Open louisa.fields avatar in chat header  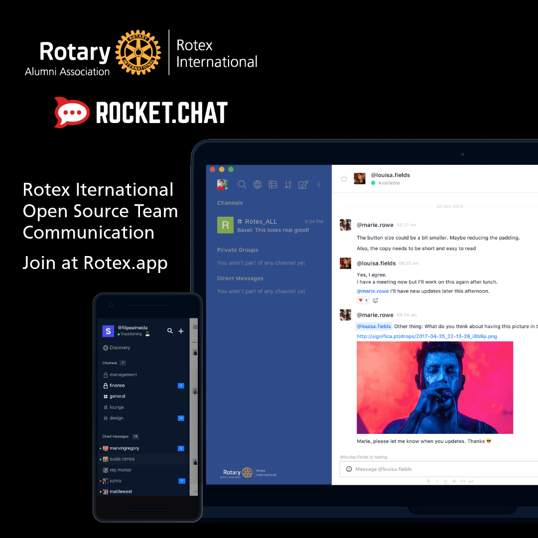click(360, 178)
